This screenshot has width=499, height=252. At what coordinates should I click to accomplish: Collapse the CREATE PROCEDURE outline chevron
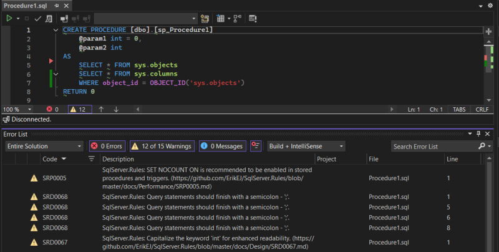pyautogui.click(x=56, y=30)
